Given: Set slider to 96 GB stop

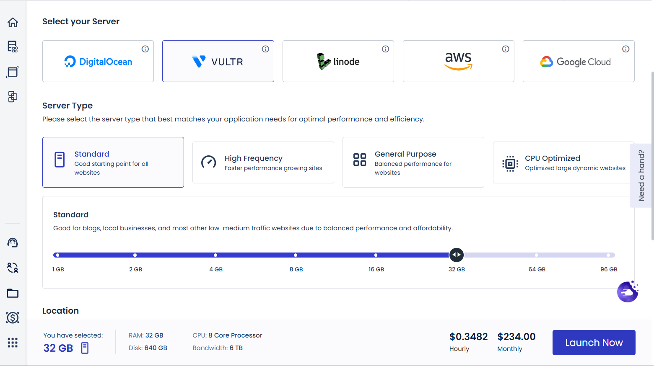Looking at the screenshot, I should point(608,255).
